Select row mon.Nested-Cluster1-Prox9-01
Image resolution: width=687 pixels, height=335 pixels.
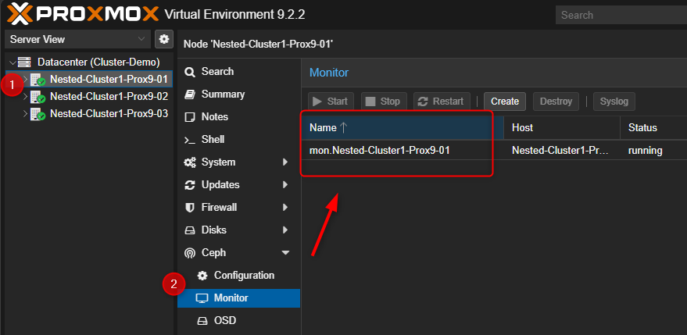click(x=494, y=151)
